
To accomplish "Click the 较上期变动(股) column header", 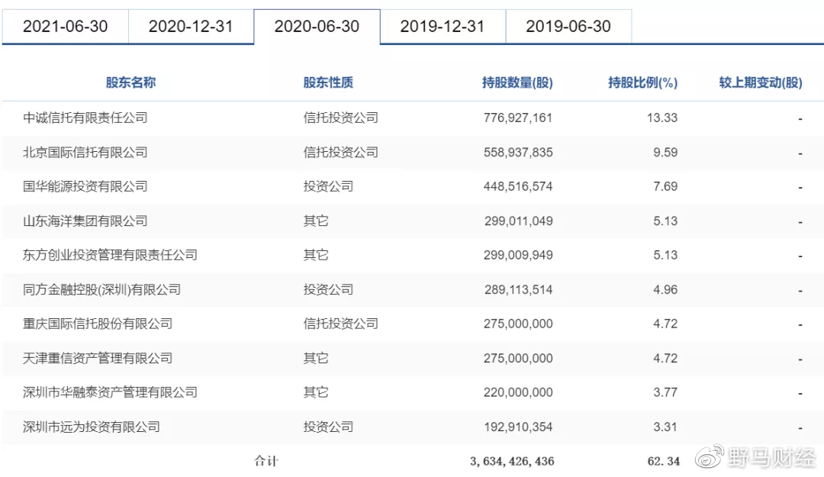I will pos(761,82).
